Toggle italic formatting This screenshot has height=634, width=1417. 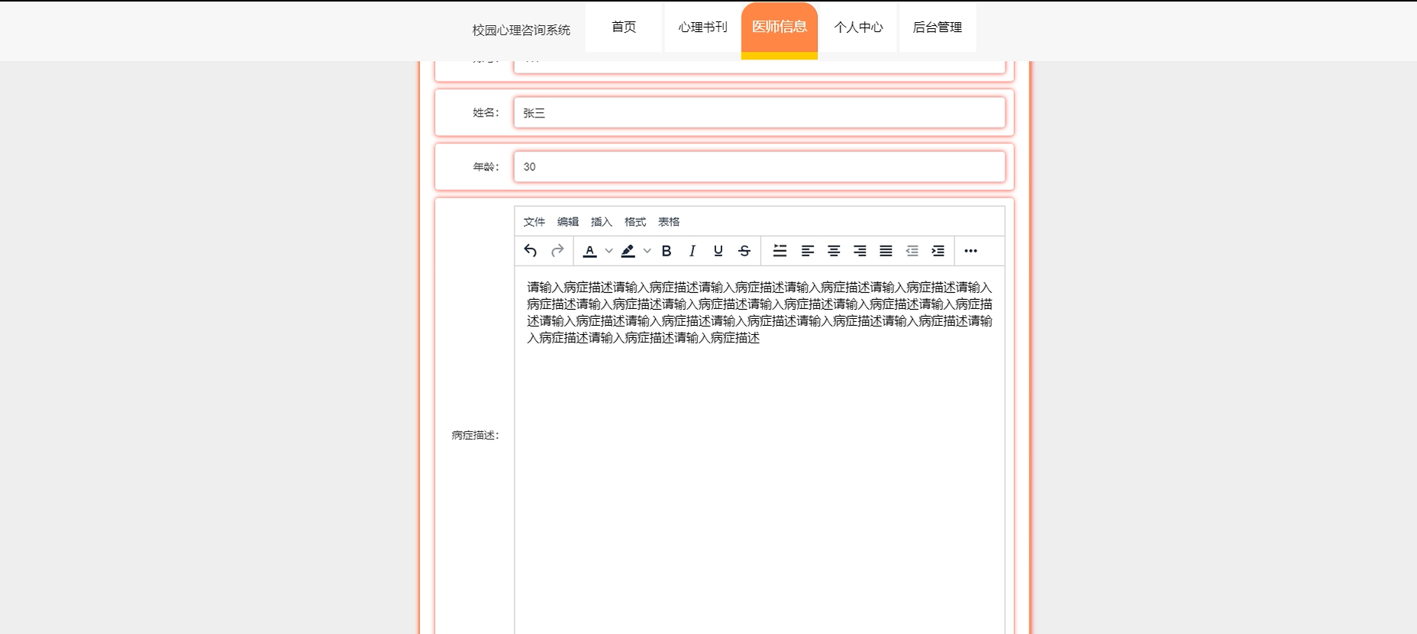coord(692,250)
